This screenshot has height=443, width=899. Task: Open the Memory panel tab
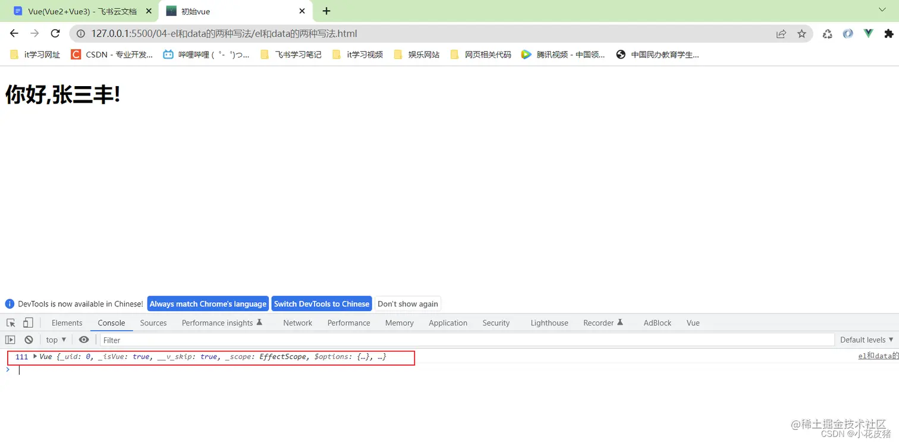point(399,323)
